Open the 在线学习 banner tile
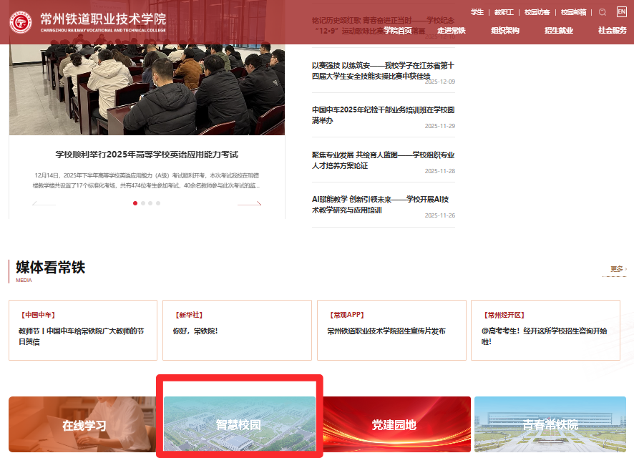This screenshot has height=458, width=634. tap(84, 424)
